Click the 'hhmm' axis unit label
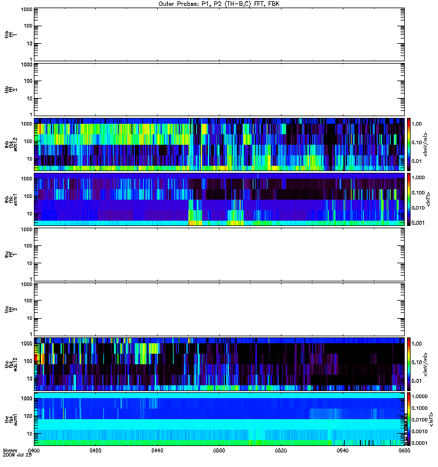438x467 pixels. click(10, 450)
